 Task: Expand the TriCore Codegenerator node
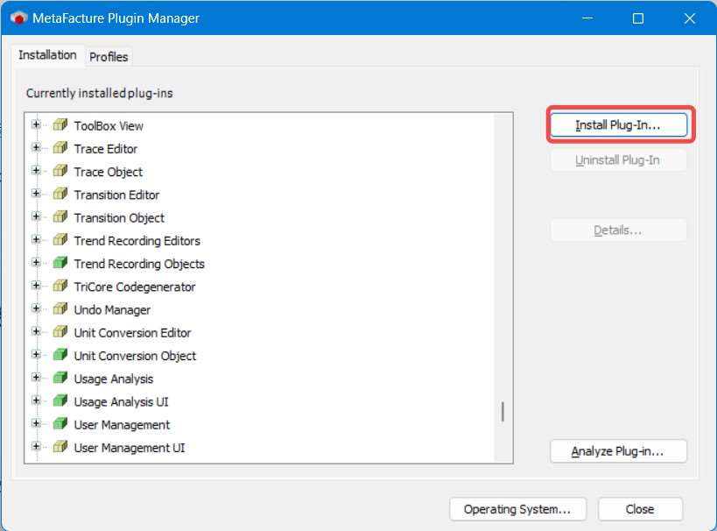point(36,285)
